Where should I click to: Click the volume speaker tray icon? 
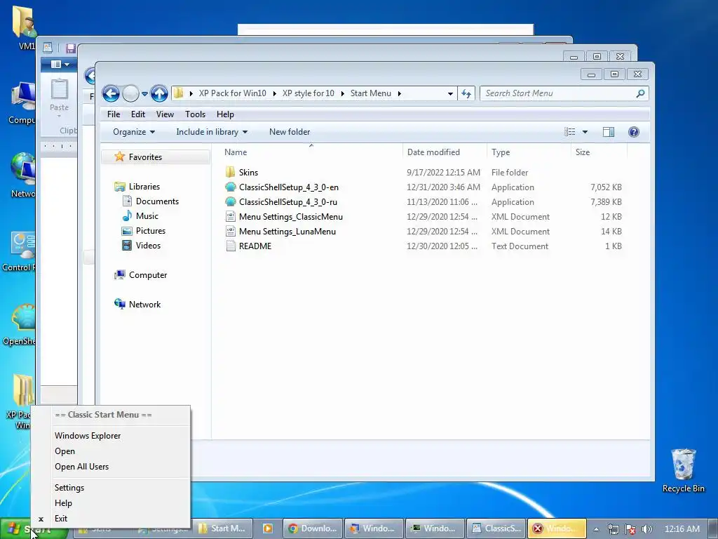pyautogui.click(x=646, y=529)
